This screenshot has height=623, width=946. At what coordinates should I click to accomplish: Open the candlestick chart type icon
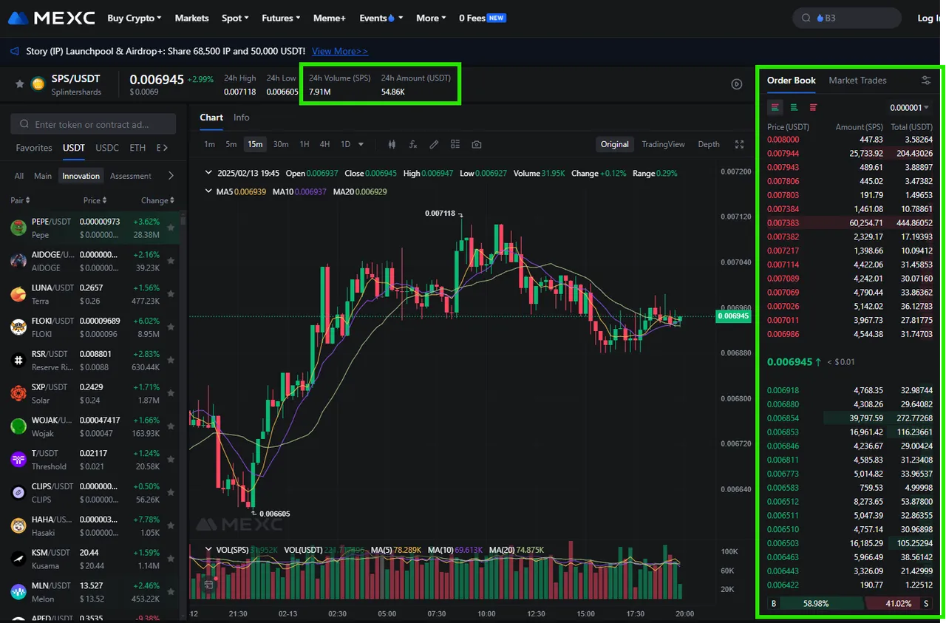(392, 145)
